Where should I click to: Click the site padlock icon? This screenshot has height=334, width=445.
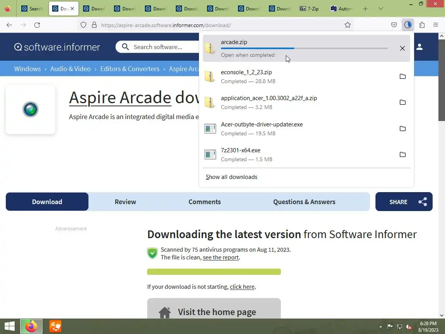94,25
